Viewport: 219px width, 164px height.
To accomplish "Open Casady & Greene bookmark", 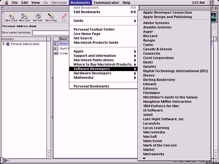I will tap(174, 49).
